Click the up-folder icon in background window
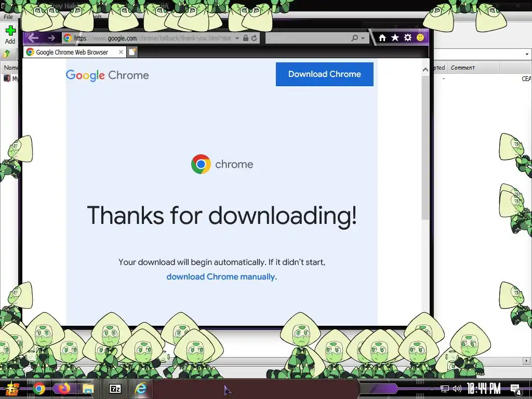Image resolution: width=532 pixels, height=399 pixels. (6, 54)
